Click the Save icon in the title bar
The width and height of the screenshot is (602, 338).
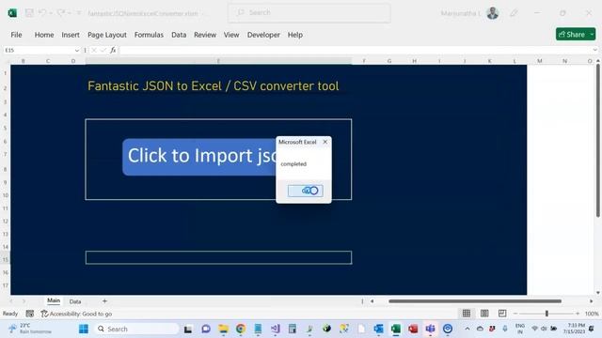click(29, 13)
